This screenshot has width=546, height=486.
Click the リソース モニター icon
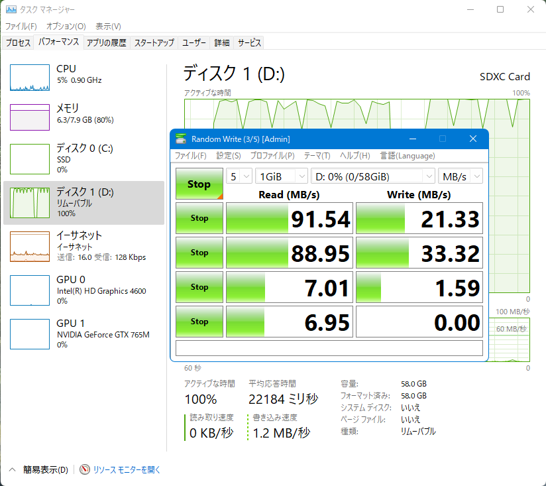point(85,469)
